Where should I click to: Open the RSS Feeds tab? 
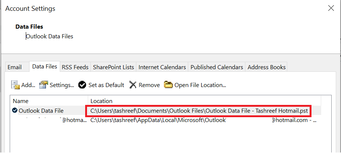pos(75,67)
